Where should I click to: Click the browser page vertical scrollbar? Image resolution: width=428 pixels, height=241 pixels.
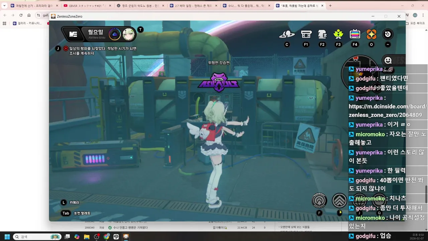coord(426,194)
